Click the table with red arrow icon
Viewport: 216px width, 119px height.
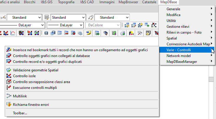pyautogui.click(x=67, y=33)
